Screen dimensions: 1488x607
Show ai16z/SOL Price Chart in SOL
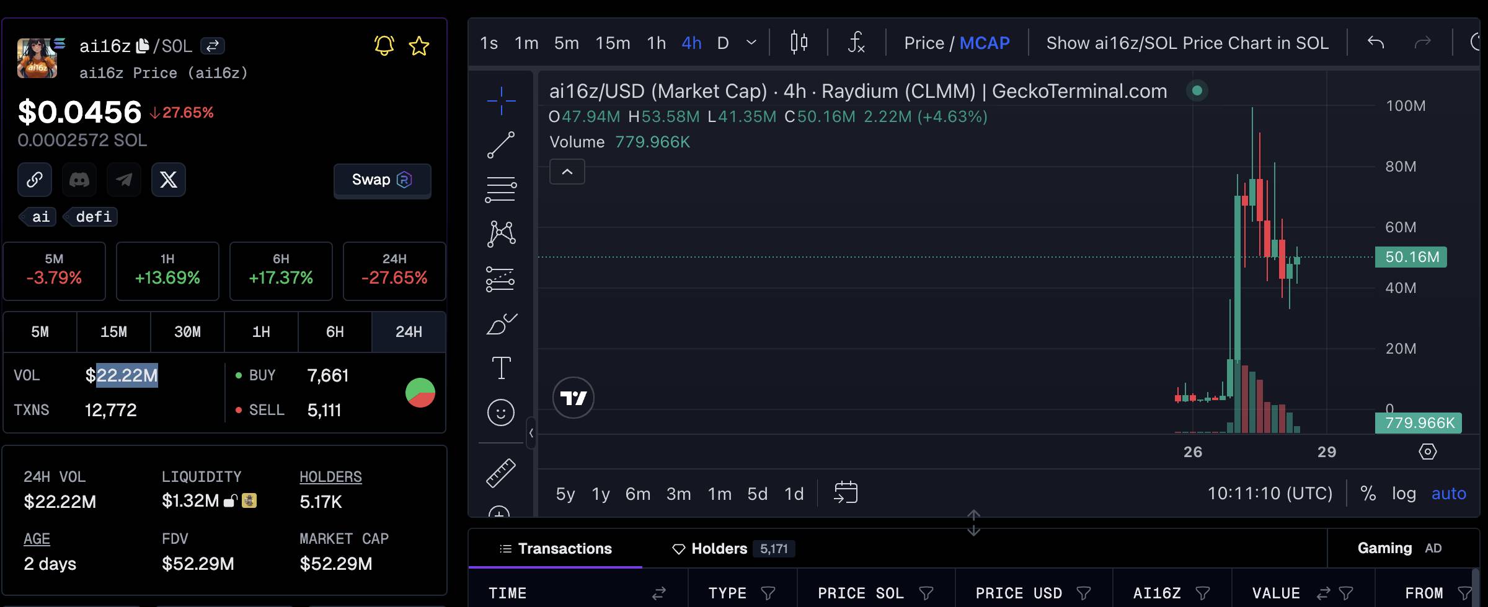pos(1187,43)
